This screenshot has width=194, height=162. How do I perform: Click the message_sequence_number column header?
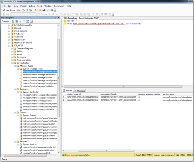pos(150,94)
